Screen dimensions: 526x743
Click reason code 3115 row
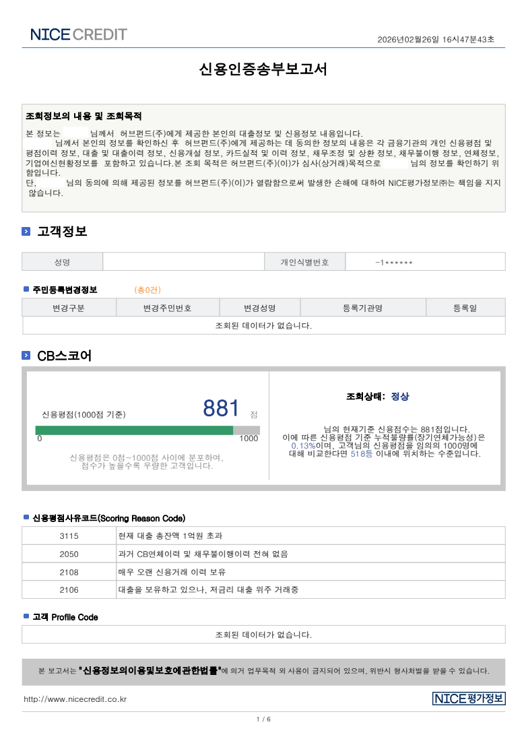tap(263, 536)
